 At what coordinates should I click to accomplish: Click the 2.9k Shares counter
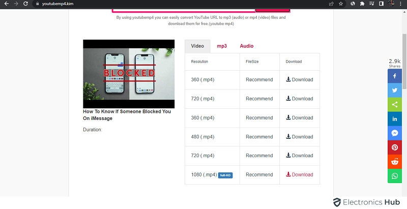tap(395, 63)
